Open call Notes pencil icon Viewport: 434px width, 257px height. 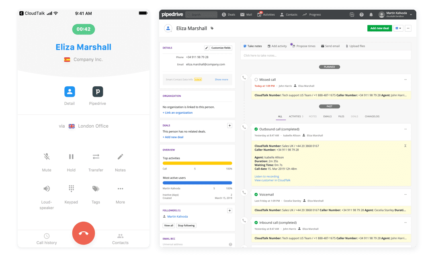pos(120,157)
